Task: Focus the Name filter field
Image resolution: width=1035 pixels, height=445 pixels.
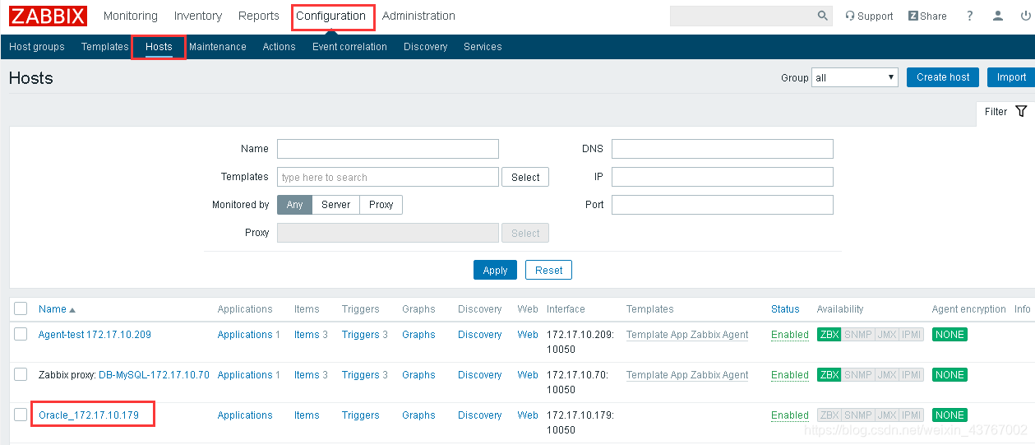Action: coord(388,149)
